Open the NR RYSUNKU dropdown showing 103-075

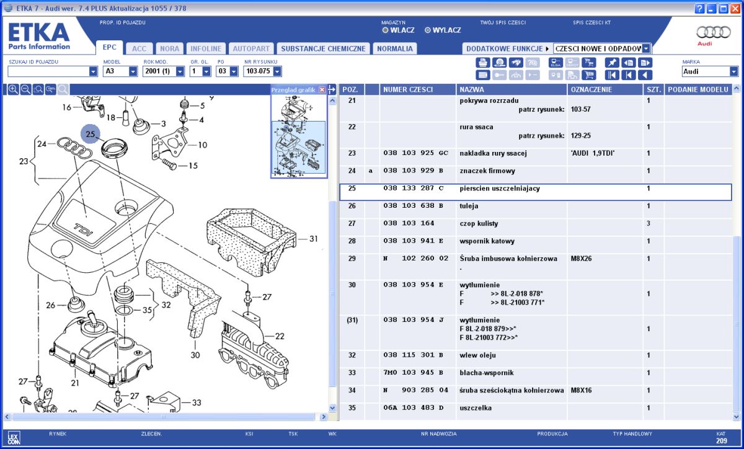pos(276,71)
